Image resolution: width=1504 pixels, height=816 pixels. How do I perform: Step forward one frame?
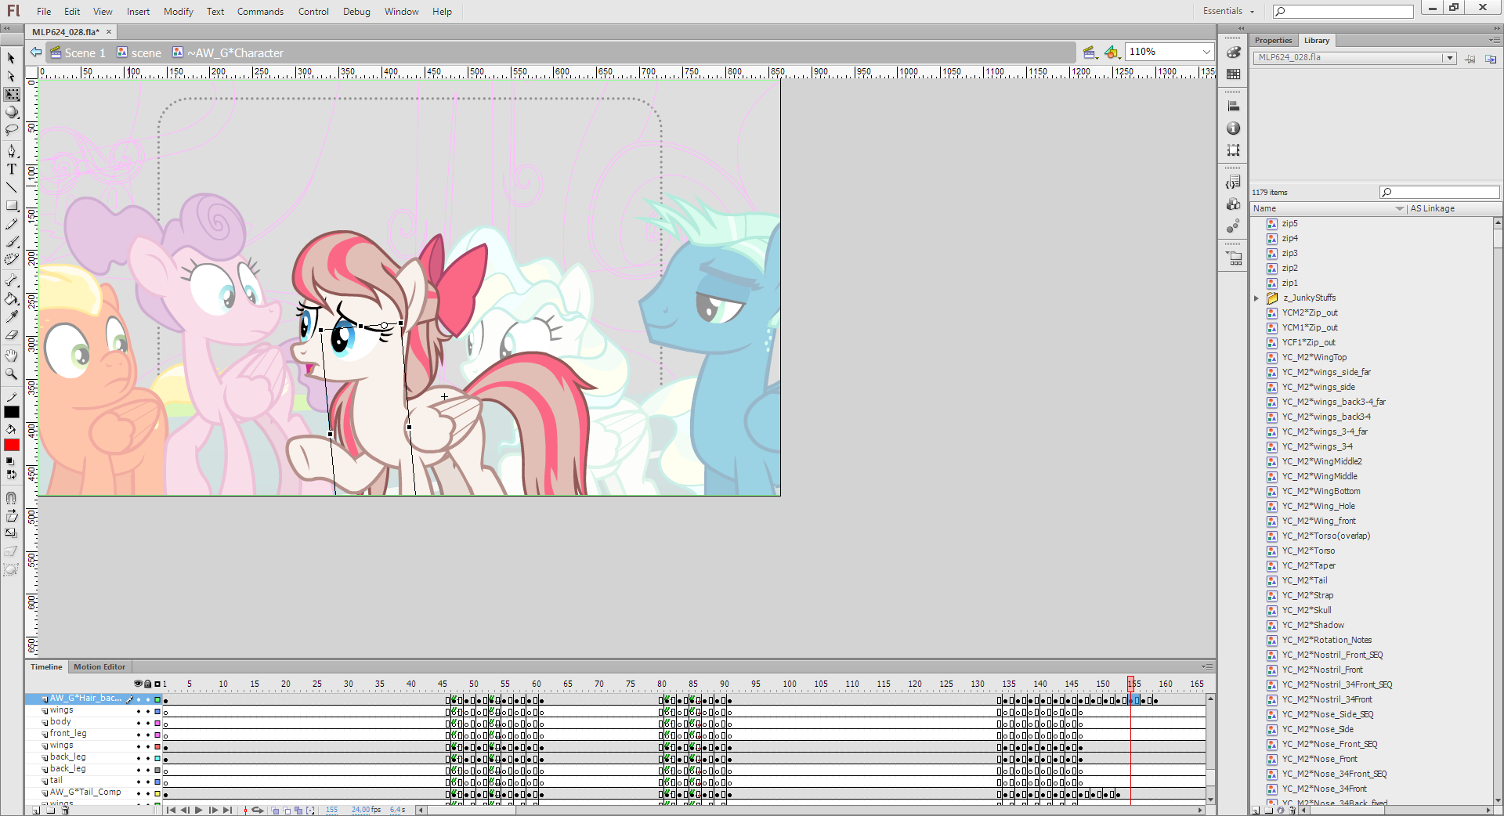213,811
